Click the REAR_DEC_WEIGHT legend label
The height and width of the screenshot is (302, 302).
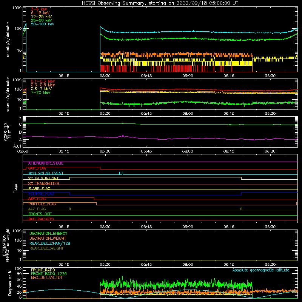click(x=46, y=248)
